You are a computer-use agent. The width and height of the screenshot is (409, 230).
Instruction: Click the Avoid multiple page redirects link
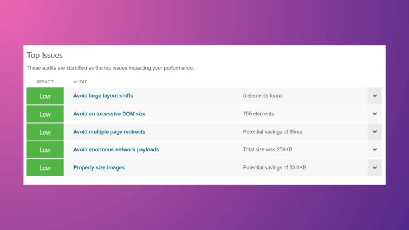[x=109, y=132]
